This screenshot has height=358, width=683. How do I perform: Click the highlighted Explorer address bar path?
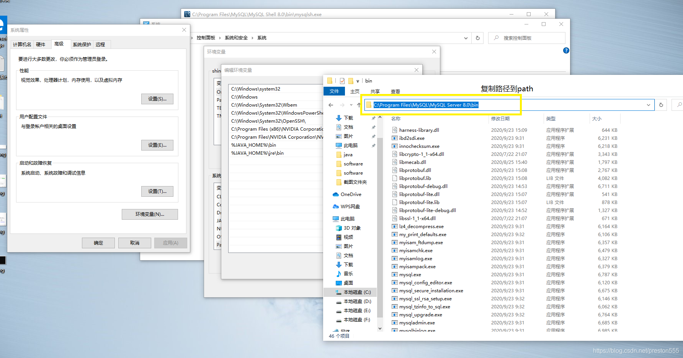(x=426, y=105)
